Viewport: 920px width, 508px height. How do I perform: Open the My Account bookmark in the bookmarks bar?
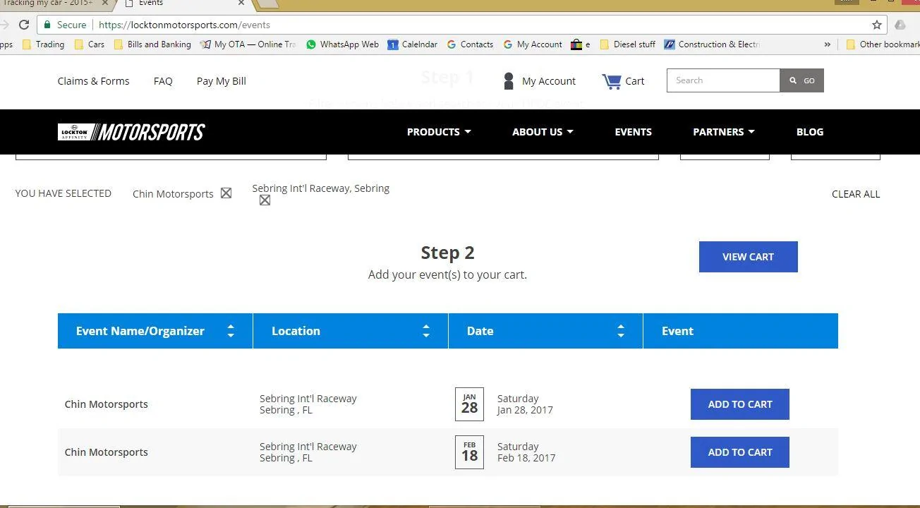click(x=533, y=44)
